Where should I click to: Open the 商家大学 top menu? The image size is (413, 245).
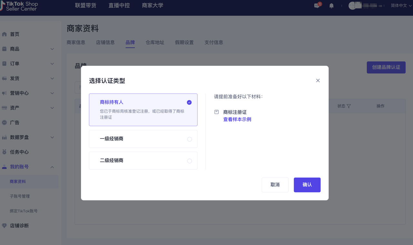pos(153,5)
